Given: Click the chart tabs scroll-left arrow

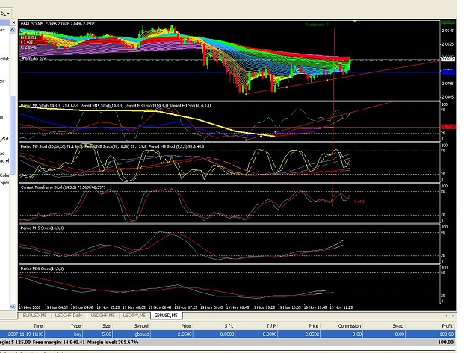Looking at the screenshot, I should (446, 316).
